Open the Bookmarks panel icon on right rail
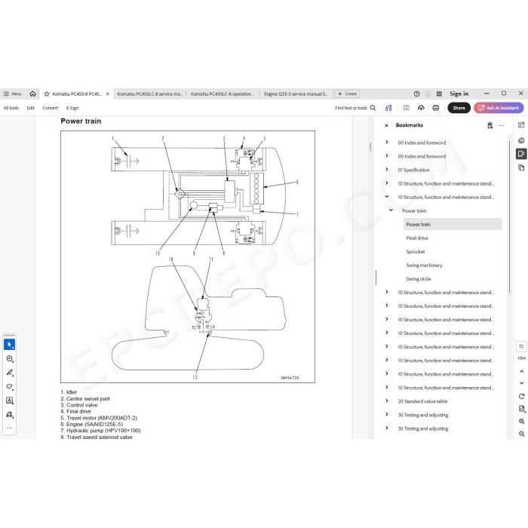 coord(521,154)
